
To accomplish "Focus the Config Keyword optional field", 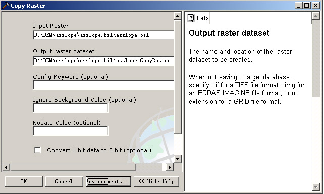I will [103, 85].
